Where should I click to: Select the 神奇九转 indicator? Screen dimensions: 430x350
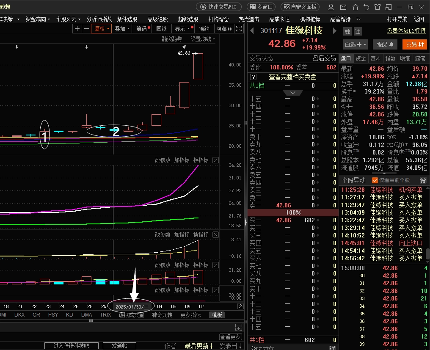[x=162, y=315]
